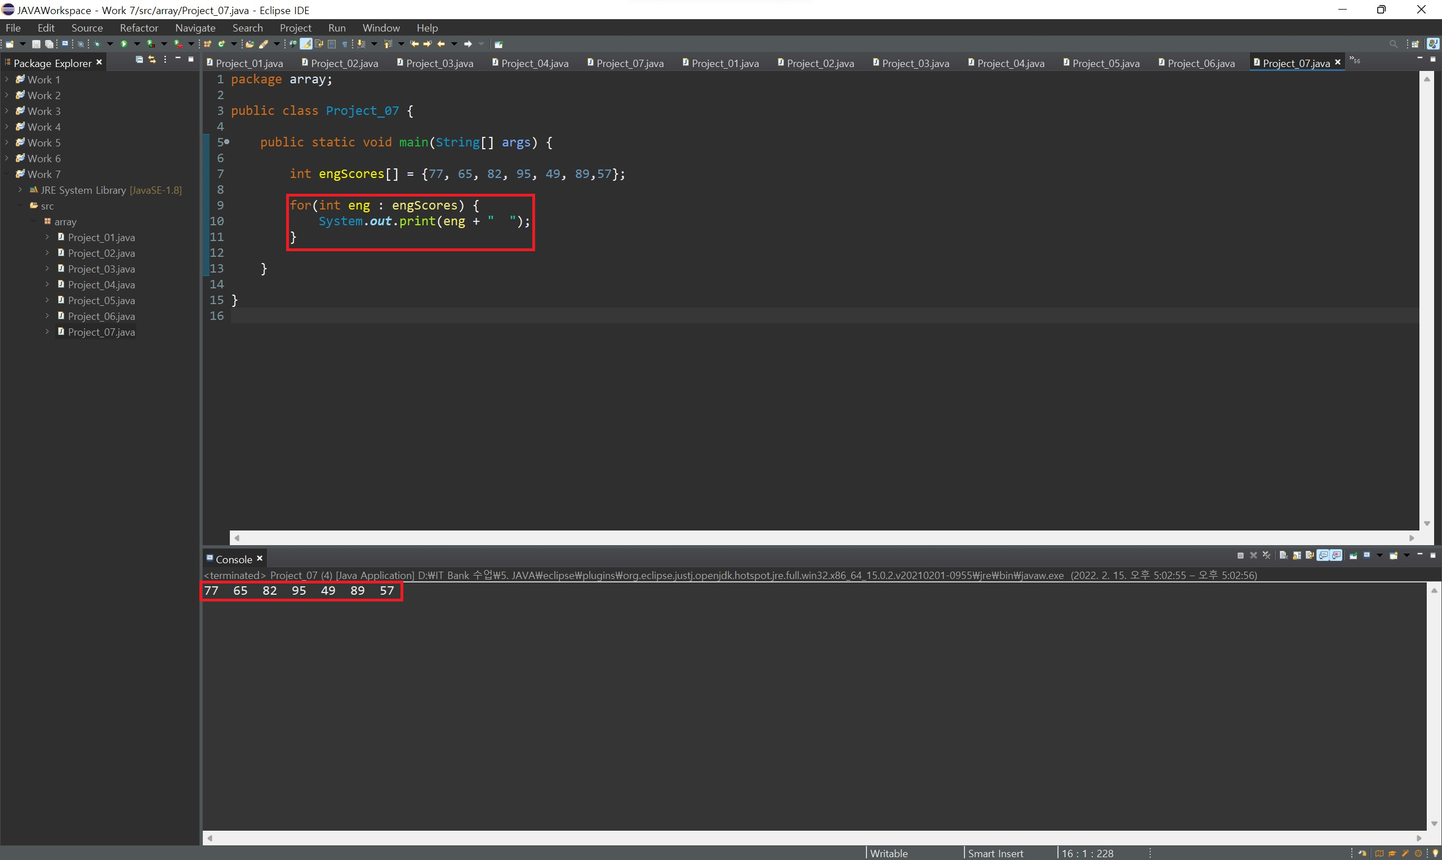
Task: Open the Refactor menu
Action: pyautogui.click(x=139, y=28)
